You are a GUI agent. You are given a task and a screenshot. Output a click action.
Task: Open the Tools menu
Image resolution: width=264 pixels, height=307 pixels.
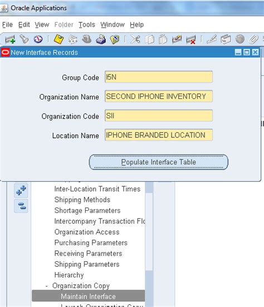tap(87, 24)
